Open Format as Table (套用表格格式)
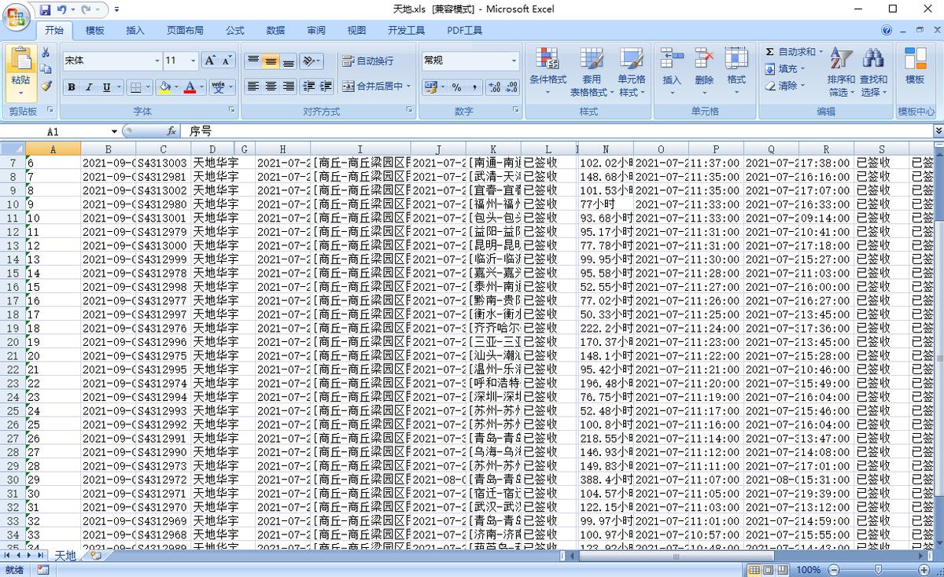 tap(591, 72)
